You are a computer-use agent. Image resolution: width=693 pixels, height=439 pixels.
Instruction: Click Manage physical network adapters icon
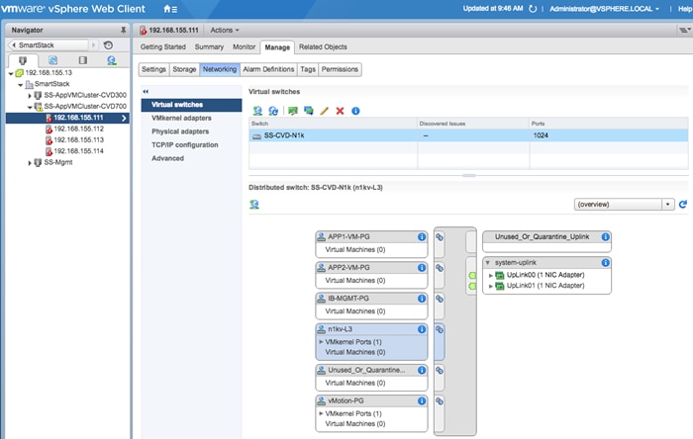[x=293, y=111]
